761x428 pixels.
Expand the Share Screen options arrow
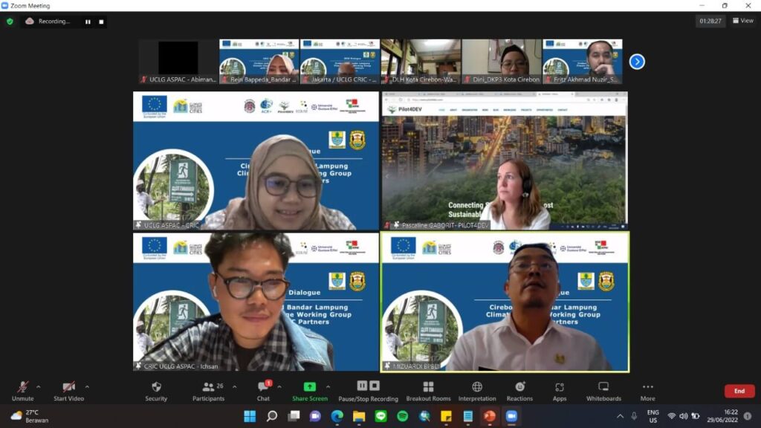coord(328,386)
